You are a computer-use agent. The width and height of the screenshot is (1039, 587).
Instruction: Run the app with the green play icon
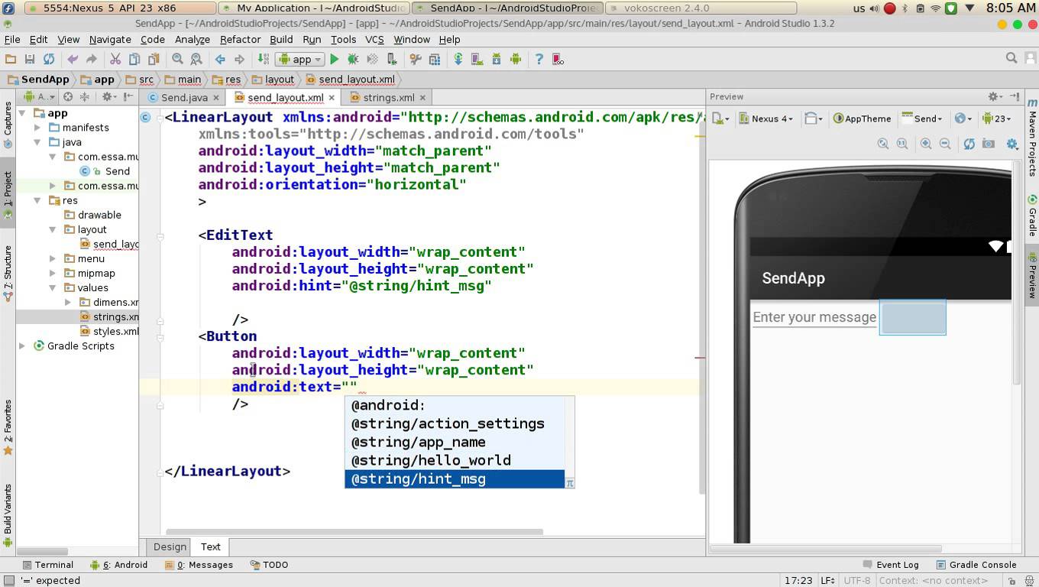click(335, 59)
